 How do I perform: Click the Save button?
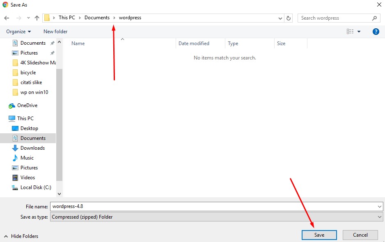pos(319,235)
